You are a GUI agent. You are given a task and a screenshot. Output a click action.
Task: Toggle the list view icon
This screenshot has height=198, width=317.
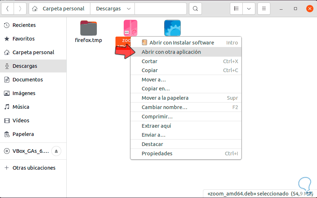click(236, 9)
